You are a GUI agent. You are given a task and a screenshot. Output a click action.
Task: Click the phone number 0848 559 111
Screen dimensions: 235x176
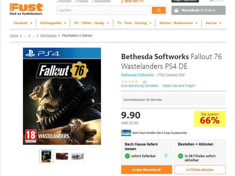tap(133, 1)
